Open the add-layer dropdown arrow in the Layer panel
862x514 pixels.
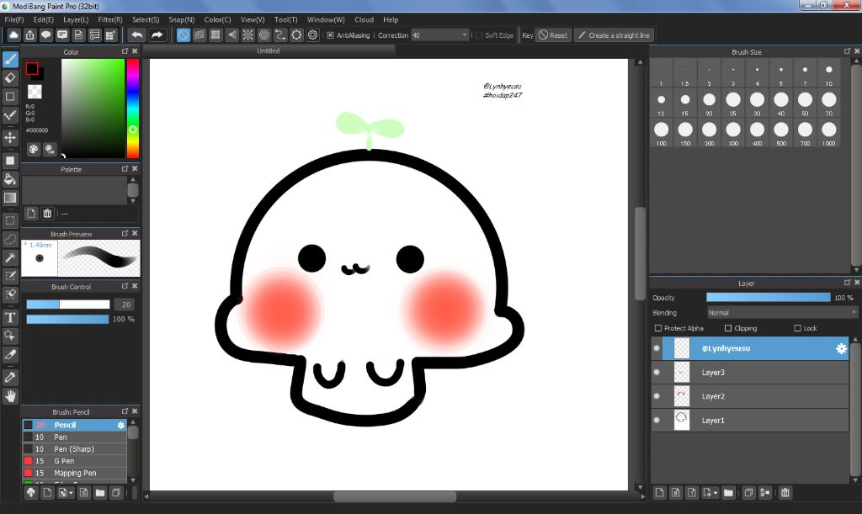pos(716,493)
